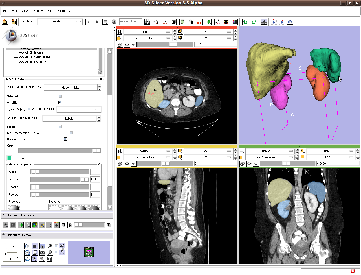Disable the Backface Culling checkbox
This screenshot has width=361, height=275.
coord(65,139)
